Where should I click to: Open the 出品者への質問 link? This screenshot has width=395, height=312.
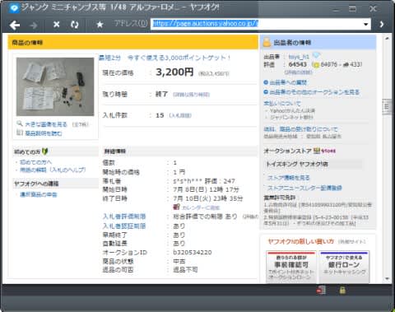point(288,82)
